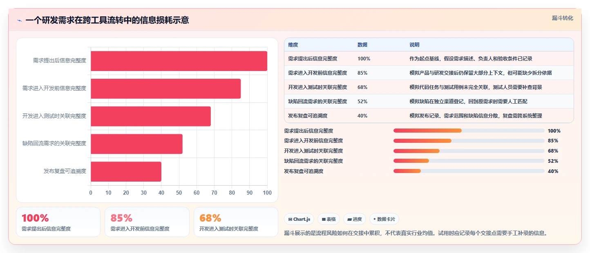
Task: Select the 数据卡片 chip
Action: 384,219
